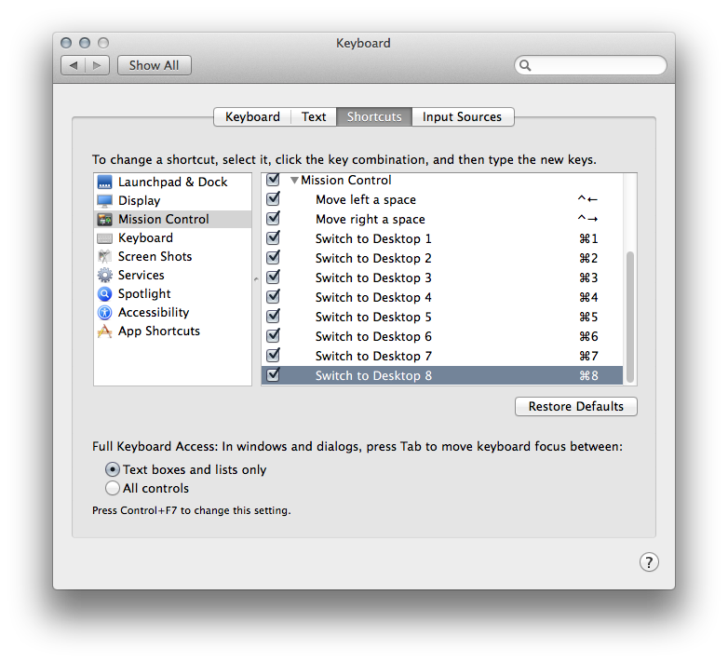Screen dimensions: 728x663
Task: Uncheck the Mission Control group checkbox
Action: click(x=273, y=179)
